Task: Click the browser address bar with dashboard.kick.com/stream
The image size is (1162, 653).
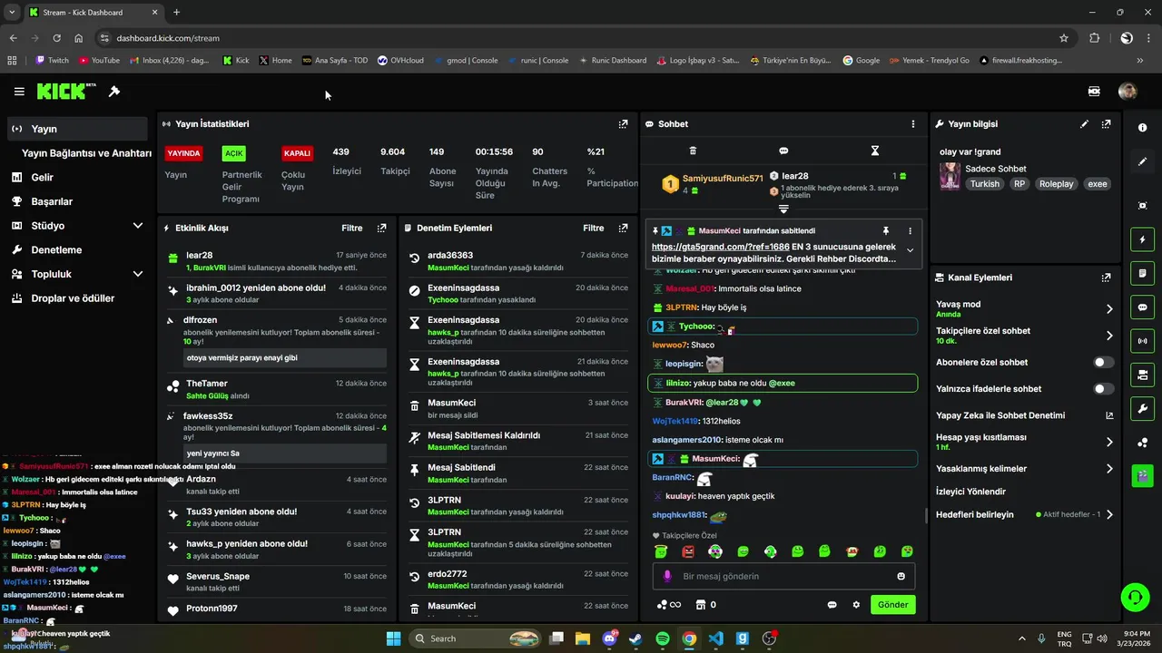Action: coord(581,38)
